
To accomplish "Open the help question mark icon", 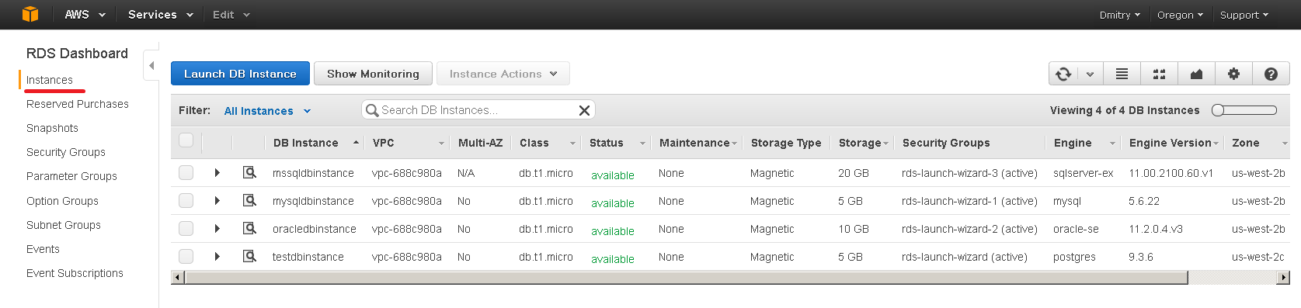I will coord(1271,74).
